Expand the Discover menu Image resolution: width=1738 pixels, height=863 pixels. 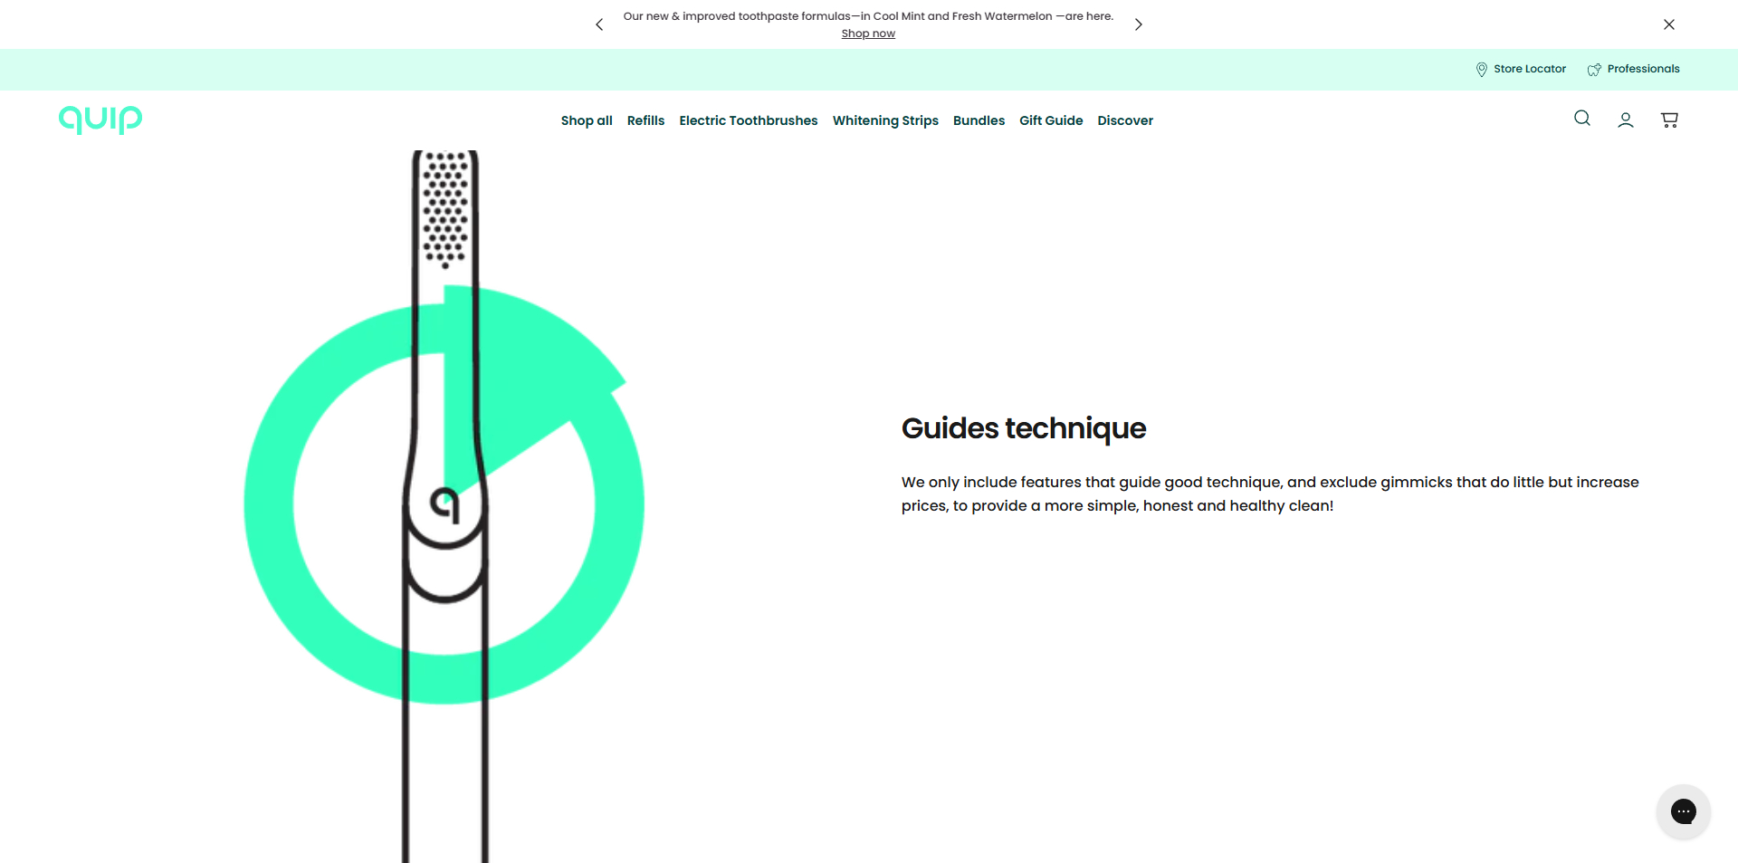click(x=1124, y=120)
